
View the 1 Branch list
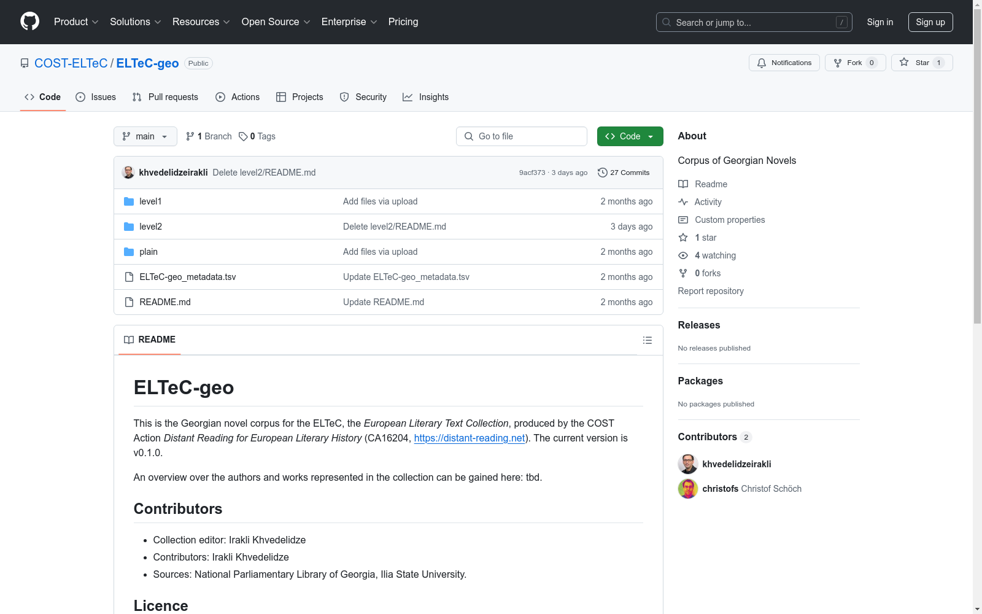pyautogui.click(x=209, y=136)
